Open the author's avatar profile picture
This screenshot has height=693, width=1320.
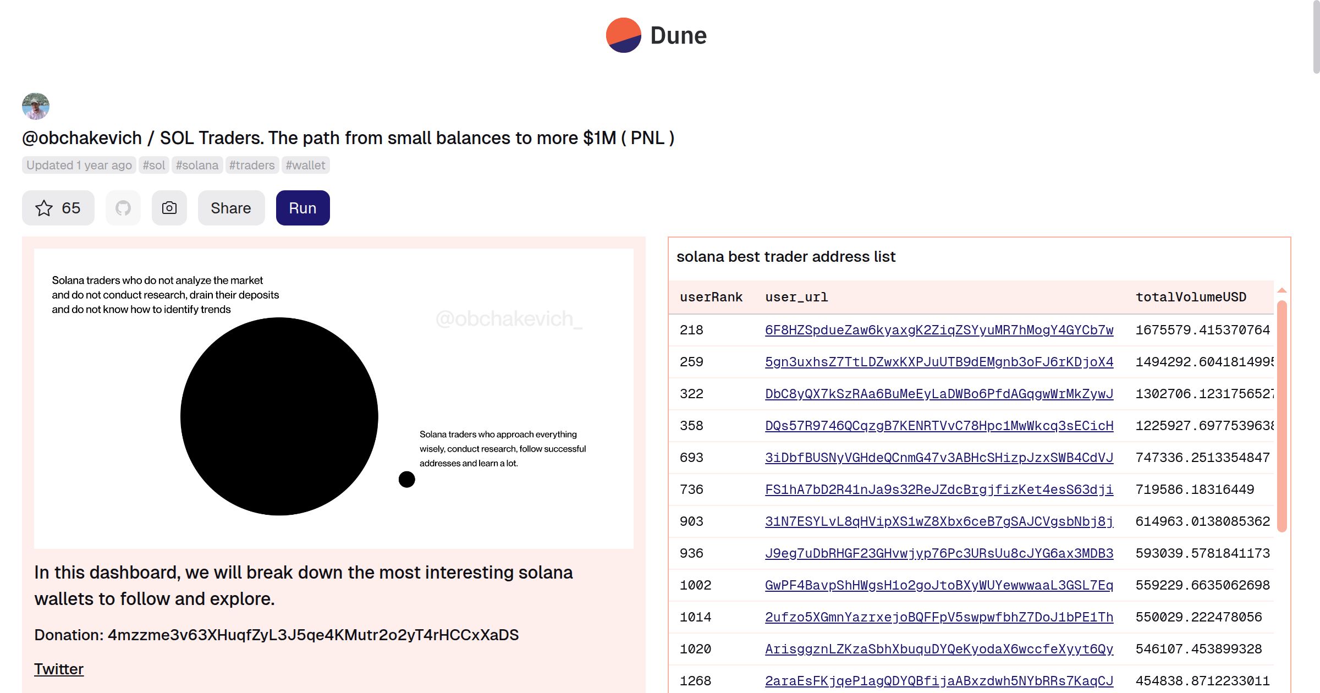(36, 106)
